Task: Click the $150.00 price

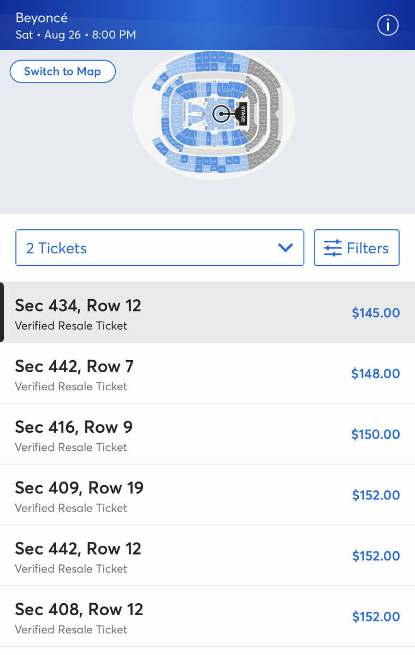Action: 376,434
